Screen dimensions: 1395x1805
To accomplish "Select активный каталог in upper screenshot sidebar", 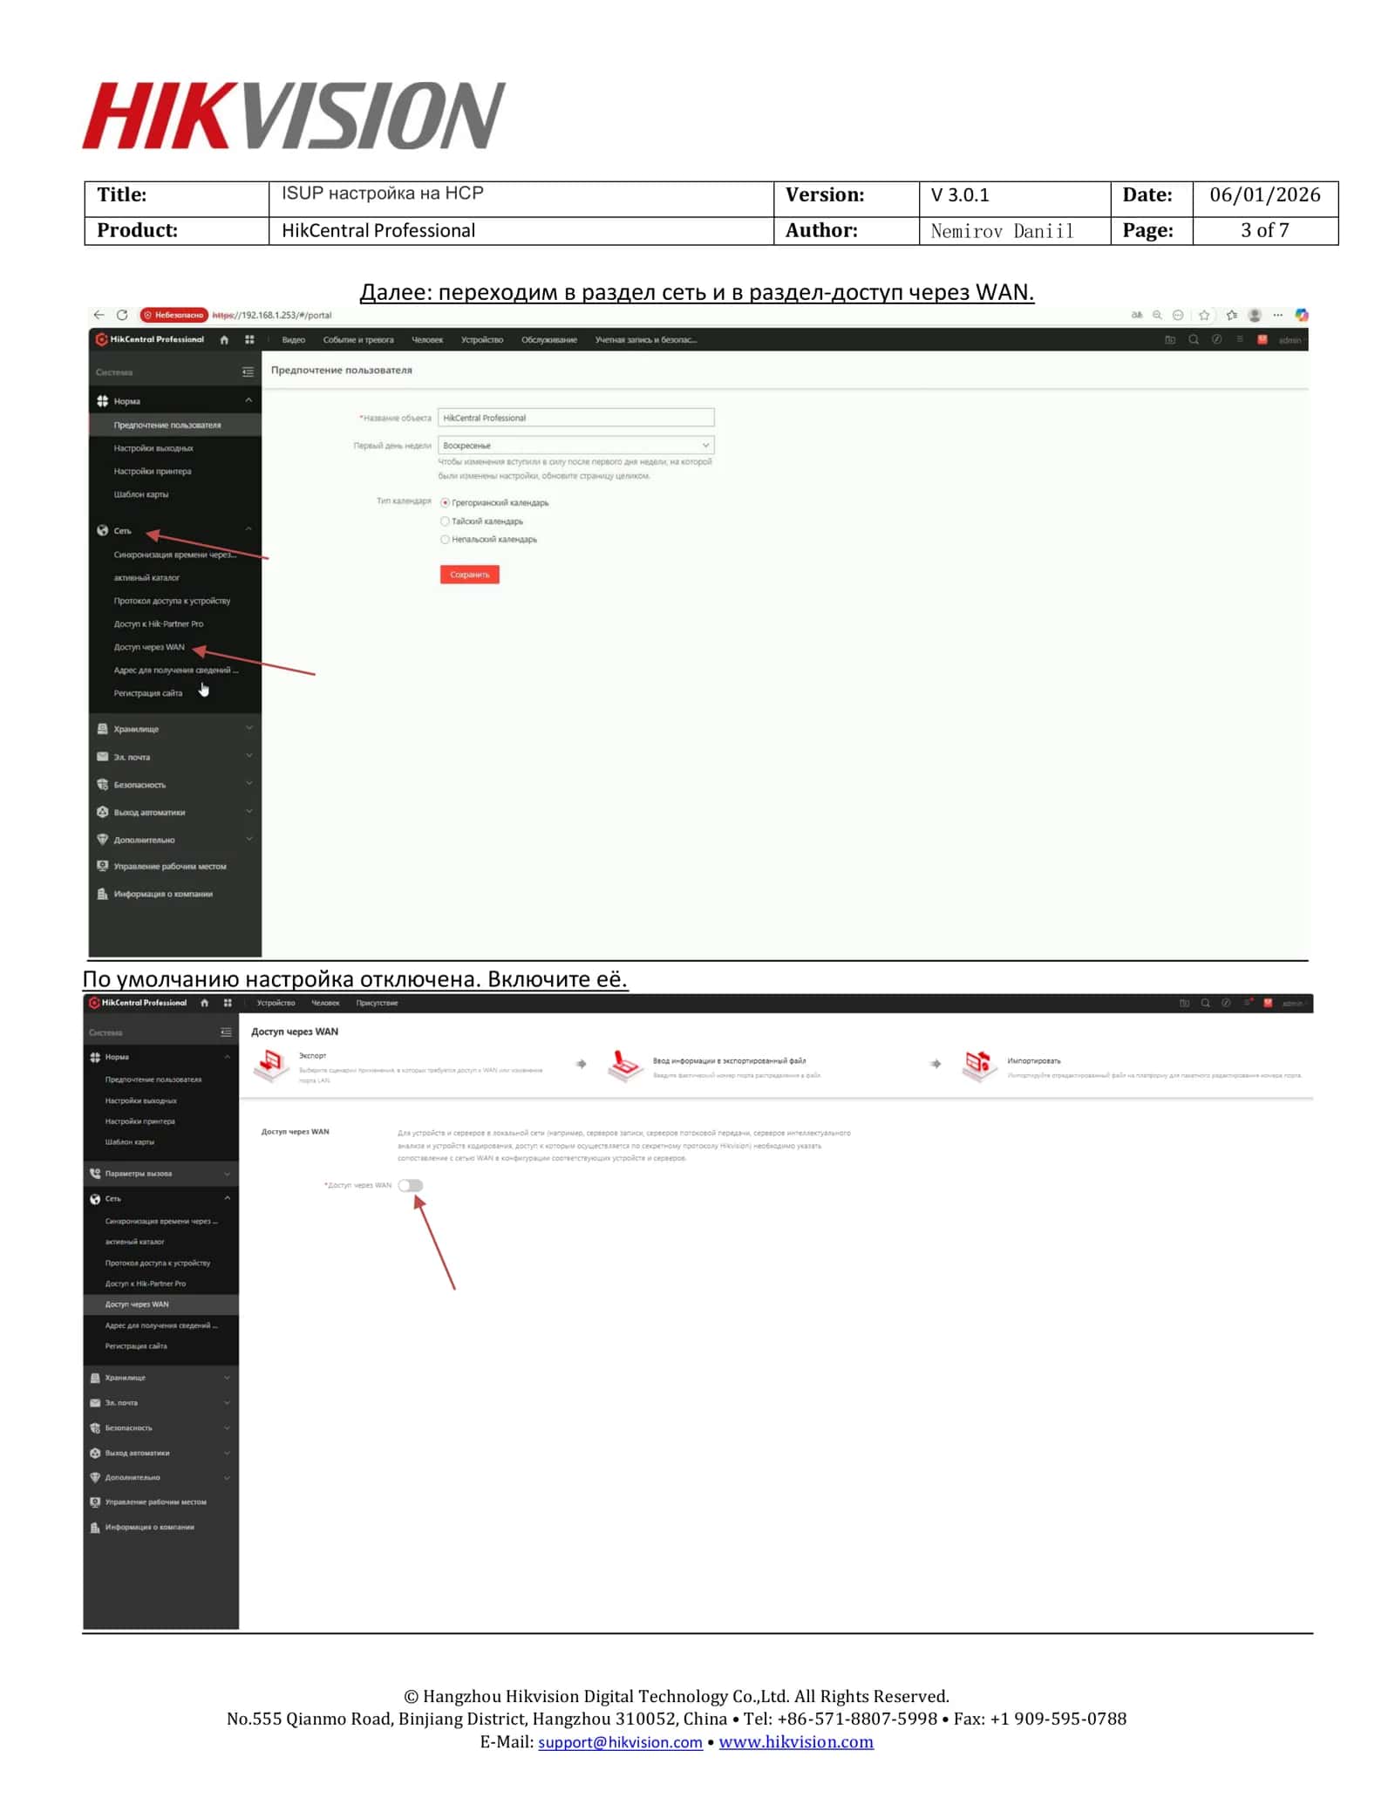I will 146,578.
